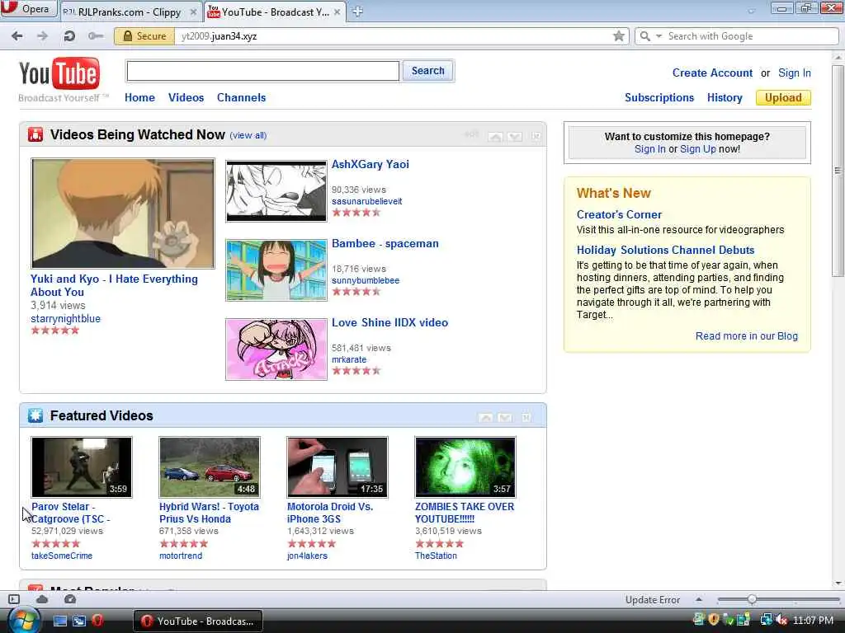This screenshot has height=633, width=845.
Task: Click the key (password wand) icon
Action: [96, 36]
